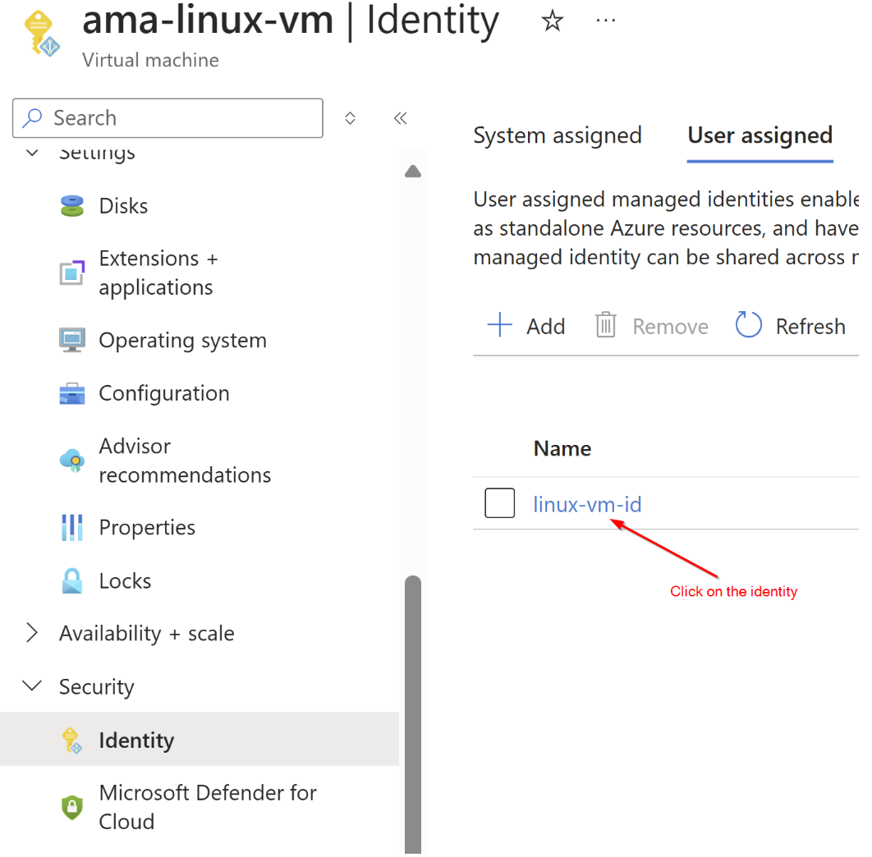This screenshot has width=872, height=857.
Task: Click the Security section label
Action: click(96, 687)
